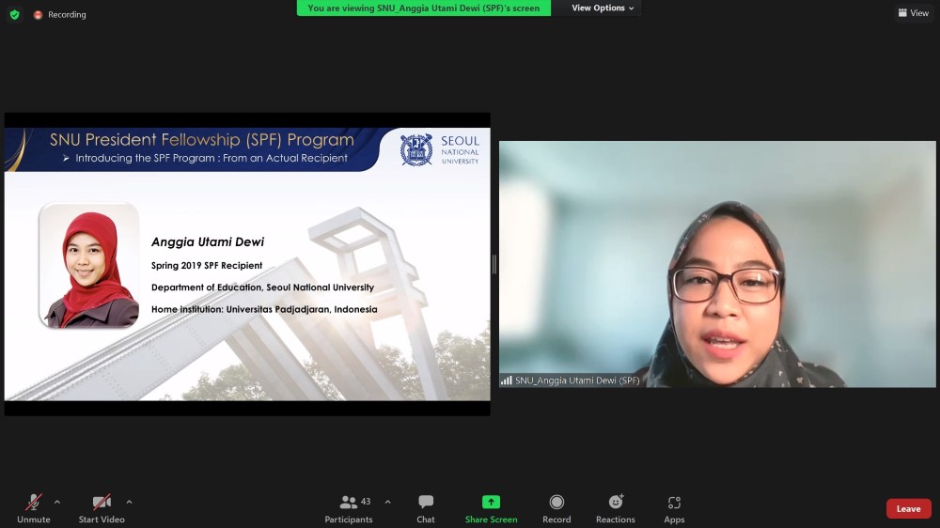Click the green encryption shield icon
940x528 pixels.
pyautogui.click(x=14, y=14)
